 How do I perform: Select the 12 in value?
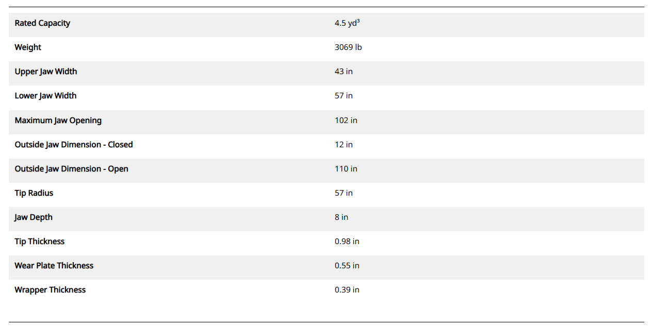coord(344,145)
